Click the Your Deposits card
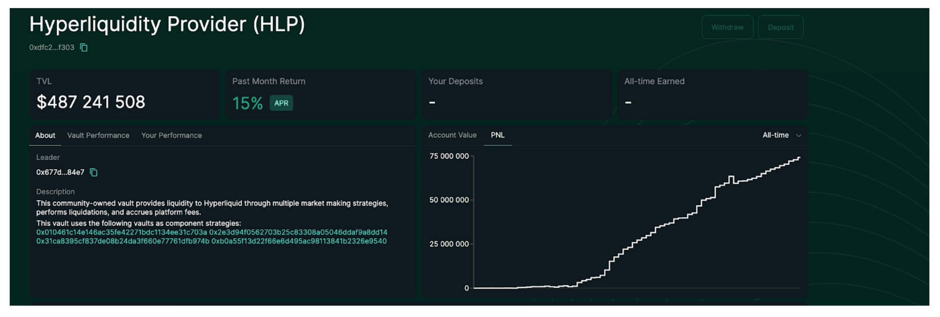 (x=517, y=94)
